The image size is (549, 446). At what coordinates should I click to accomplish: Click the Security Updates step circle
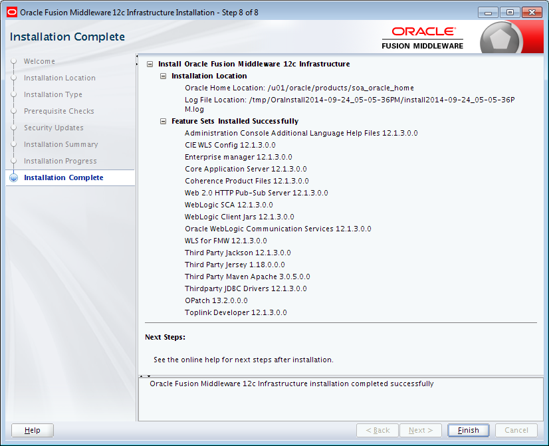point(13,128)
